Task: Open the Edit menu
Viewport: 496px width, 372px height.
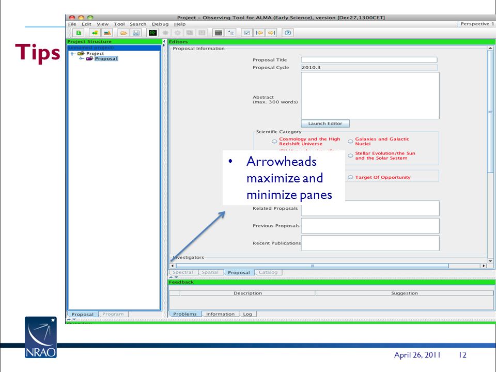Action: pyautogui.click(x=86, y=24)
